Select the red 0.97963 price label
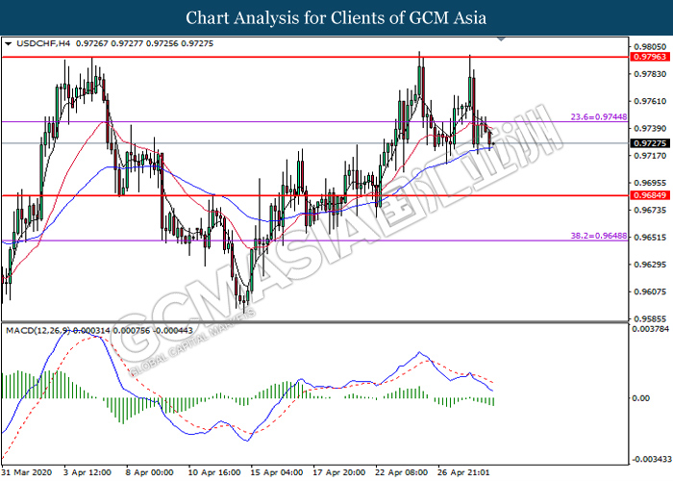Screen dimensions: 673x481 pos(649,58)
